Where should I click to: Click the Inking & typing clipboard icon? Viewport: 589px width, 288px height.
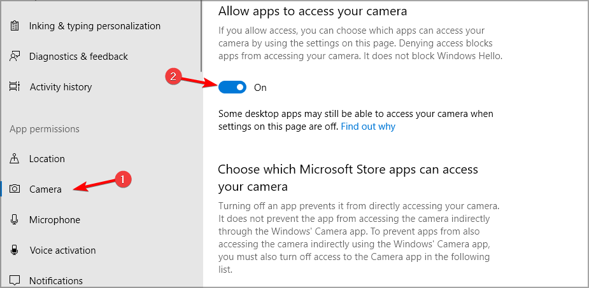[14, 26]
